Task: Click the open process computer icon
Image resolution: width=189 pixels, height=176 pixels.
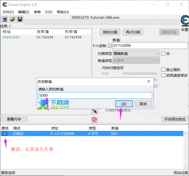Action: (5, 19)
